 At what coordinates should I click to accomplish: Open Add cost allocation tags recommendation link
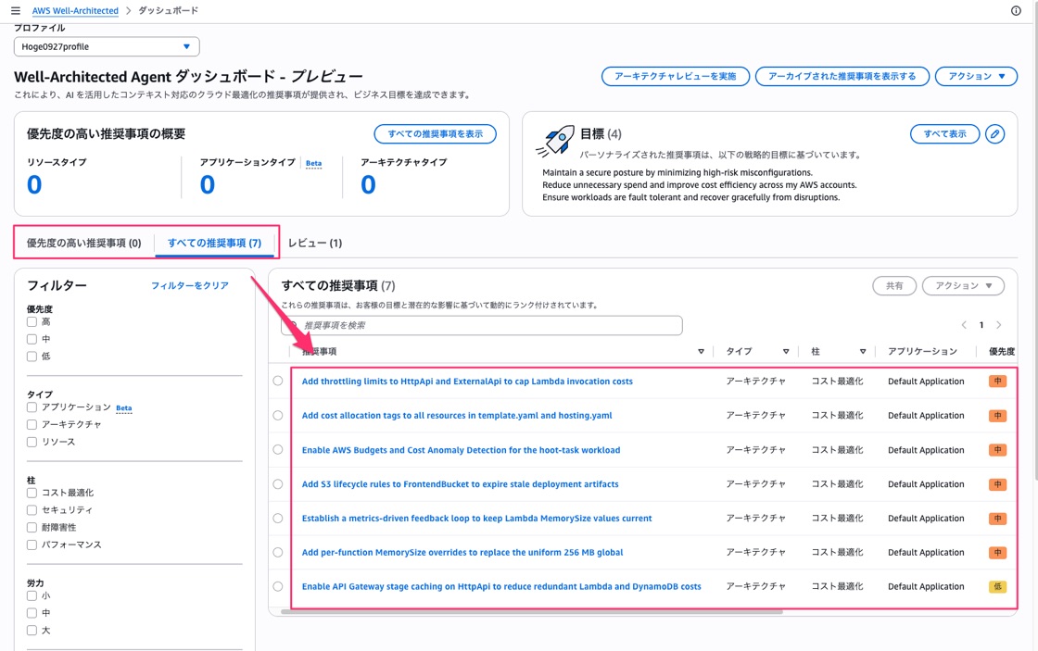click(x=457, y=416)
